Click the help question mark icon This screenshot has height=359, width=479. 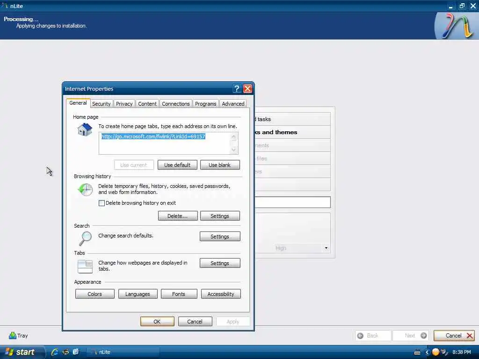(237, 88)
